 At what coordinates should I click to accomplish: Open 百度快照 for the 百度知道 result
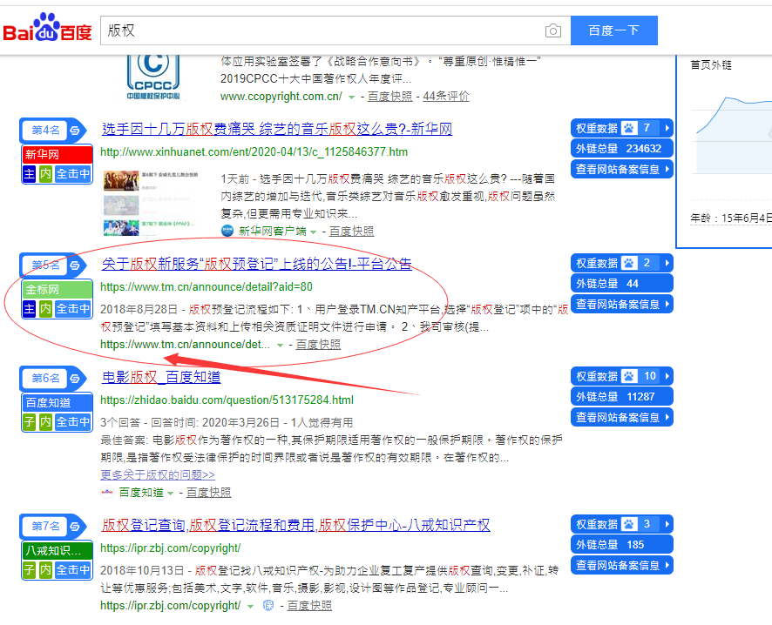point(209,492)
